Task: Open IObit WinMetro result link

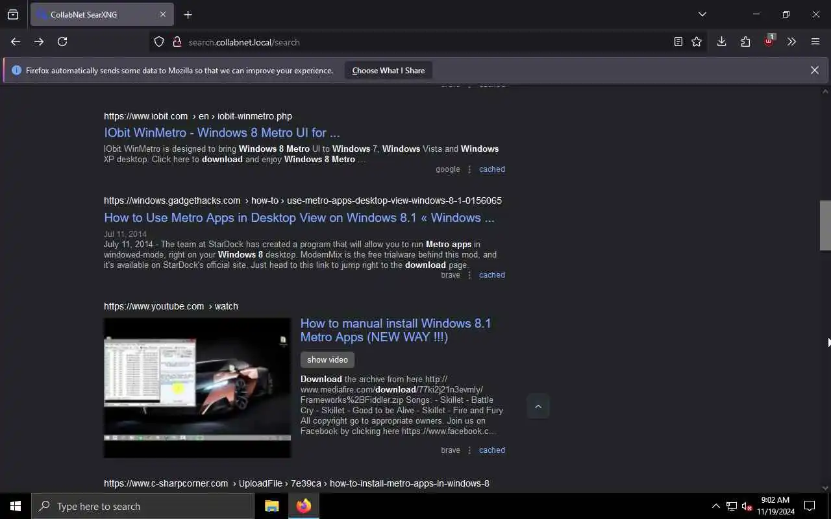Action: (221, 132)
